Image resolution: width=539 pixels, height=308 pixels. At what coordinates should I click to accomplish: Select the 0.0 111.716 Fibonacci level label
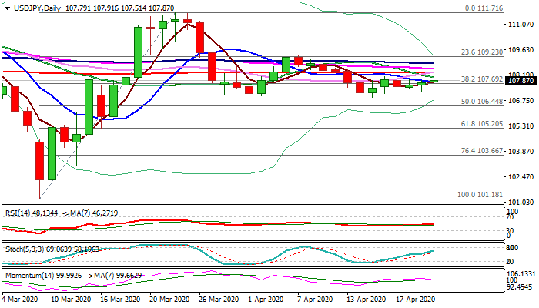[484, 8]
